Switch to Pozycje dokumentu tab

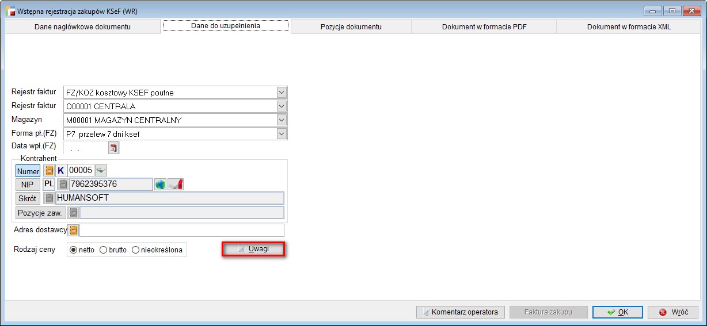351,26
